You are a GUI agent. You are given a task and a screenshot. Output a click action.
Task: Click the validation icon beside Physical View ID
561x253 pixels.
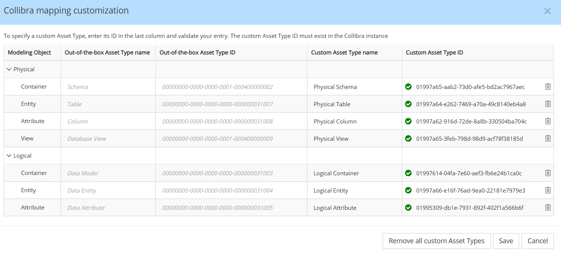click(x=408, y=138)
